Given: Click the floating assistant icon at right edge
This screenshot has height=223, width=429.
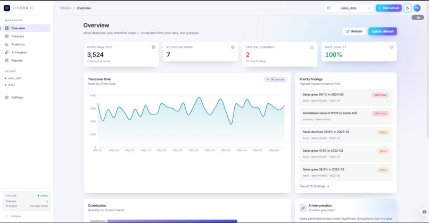Looking at the screenshot, I should point(424,212).
